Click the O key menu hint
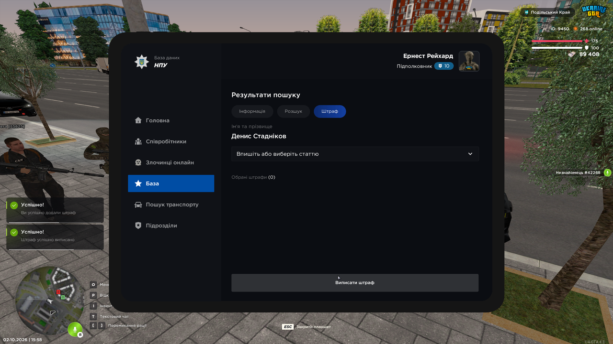Image resolution: width=613 pixels, height=344 pixels. coord(93,285)
